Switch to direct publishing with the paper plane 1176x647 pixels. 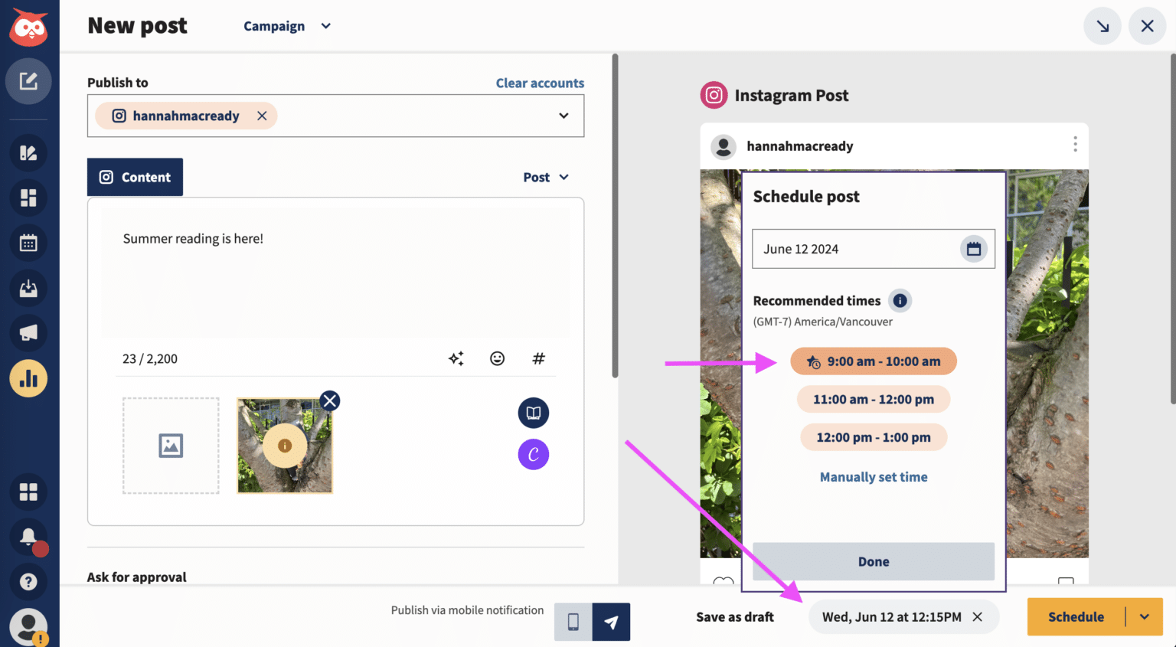pos(610,622)
